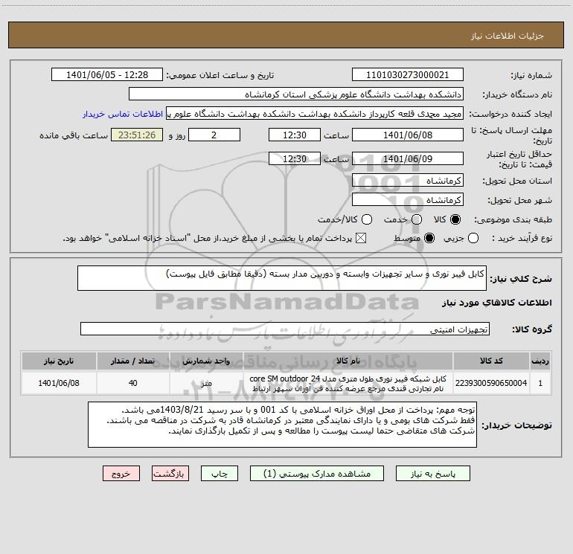Click the ایجاد کننده درخواست field
The image size is (573, 554).
tap(315, 114)
